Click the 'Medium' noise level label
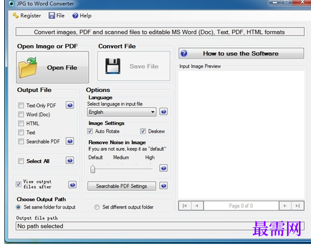This screenshot has width=311, height=245. pos(121,157)
